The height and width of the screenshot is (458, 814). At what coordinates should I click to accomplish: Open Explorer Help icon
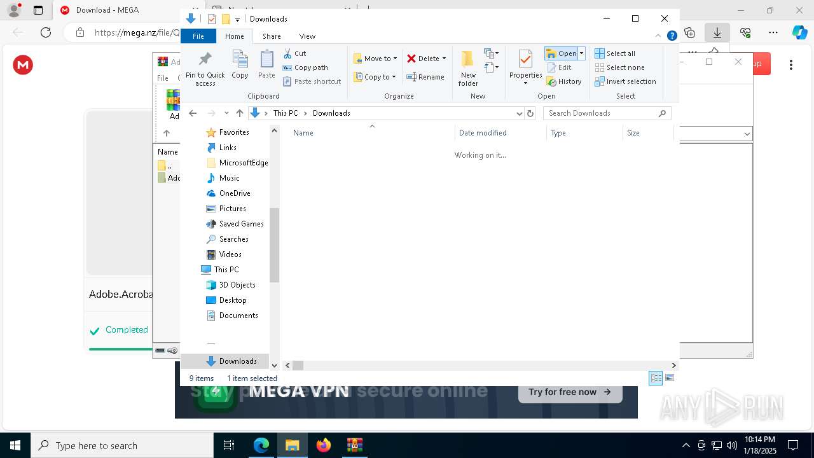(x=672, y=36)
